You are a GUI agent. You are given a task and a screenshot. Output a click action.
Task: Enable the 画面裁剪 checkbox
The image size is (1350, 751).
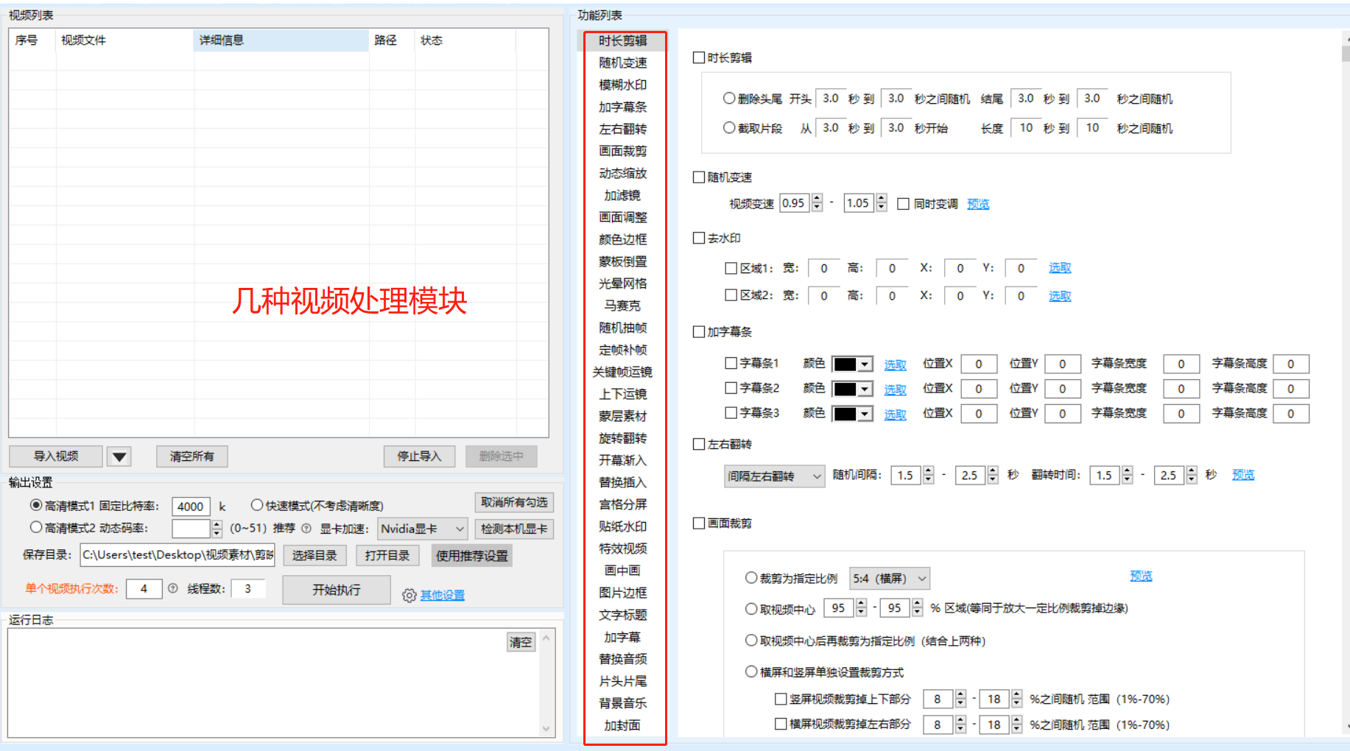click(x=699, y=523)
